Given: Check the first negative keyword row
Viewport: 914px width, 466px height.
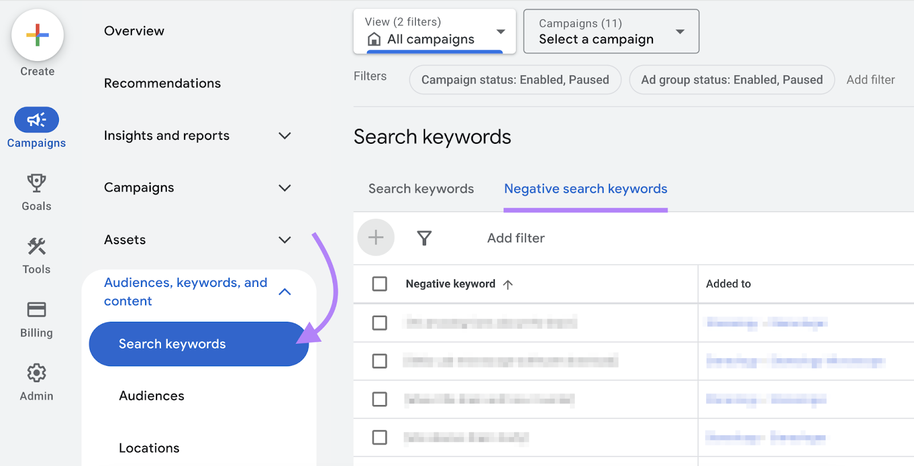Looking at the screenshot, I should tap(379, 323).
